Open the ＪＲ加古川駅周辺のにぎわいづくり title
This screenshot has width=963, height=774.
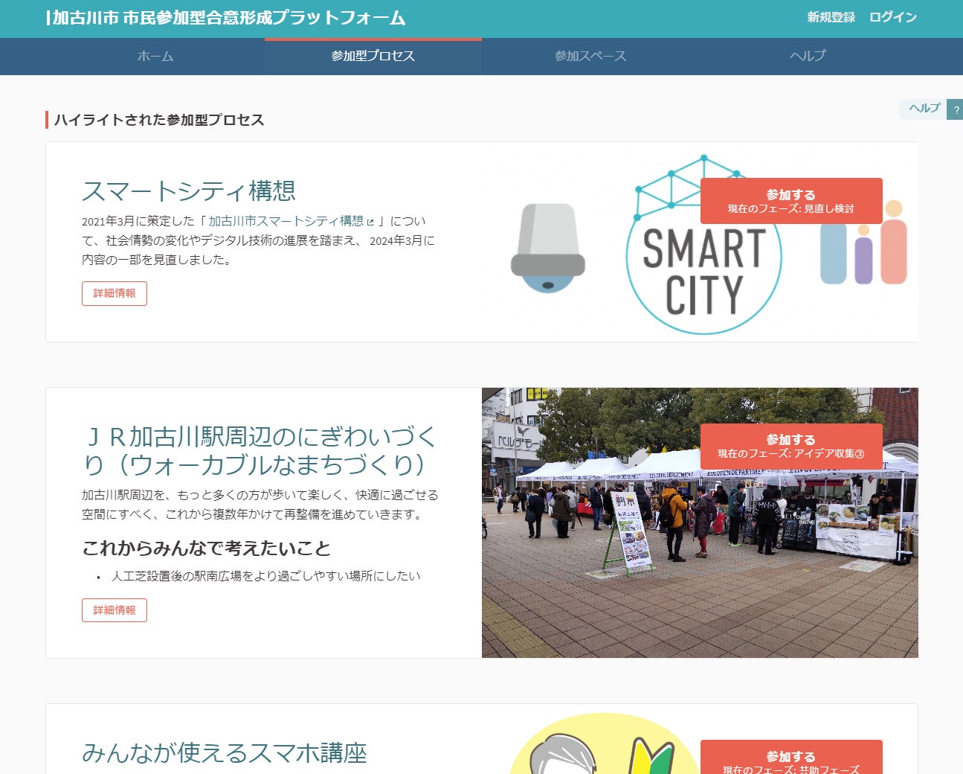[x=260, y=450]
